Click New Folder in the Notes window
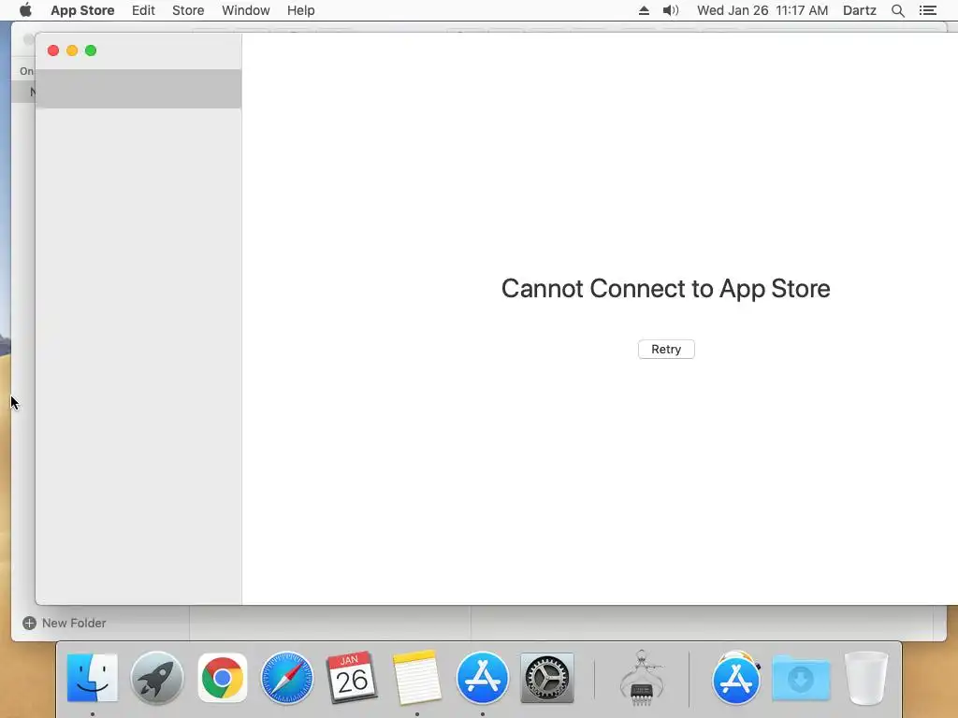The height and width of the screenshot is (718, 958). point(65,623)
